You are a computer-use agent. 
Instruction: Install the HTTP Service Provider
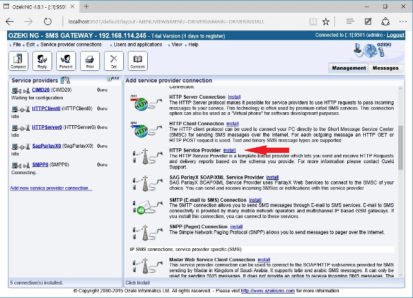[230, 150]
